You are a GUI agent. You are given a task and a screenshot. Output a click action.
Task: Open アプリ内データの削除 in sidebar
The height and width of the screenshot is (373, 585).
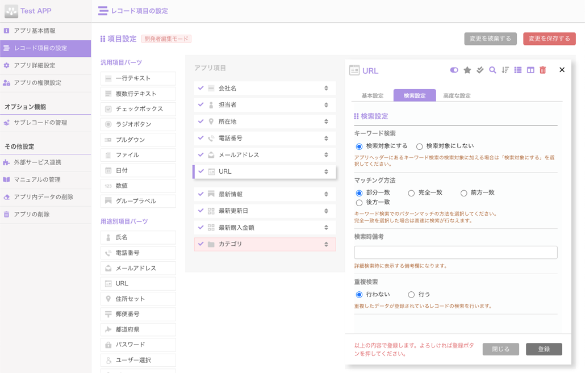pyautogui.click(x=45, y=198)
